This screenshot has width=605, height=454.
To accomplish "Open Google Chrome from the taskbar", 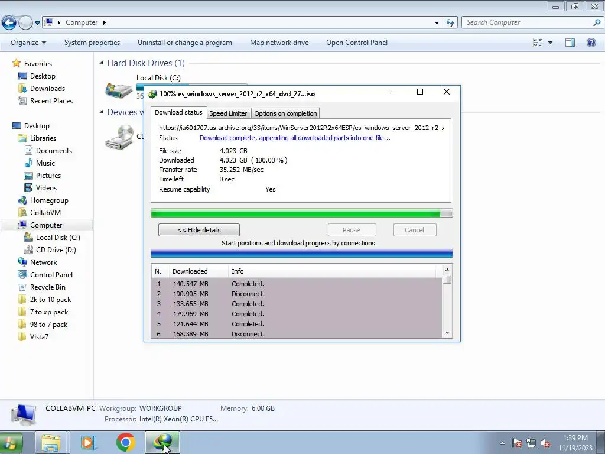I will coord(126,443).
